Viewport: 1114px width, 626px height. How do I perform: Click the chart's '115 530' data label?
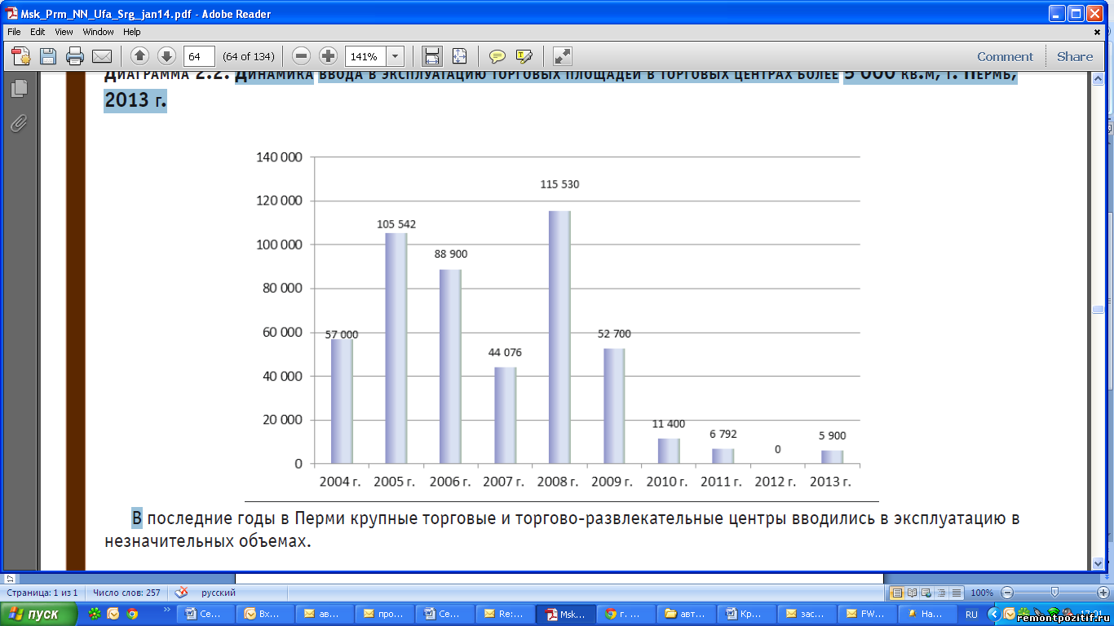(x=559, y=185)
